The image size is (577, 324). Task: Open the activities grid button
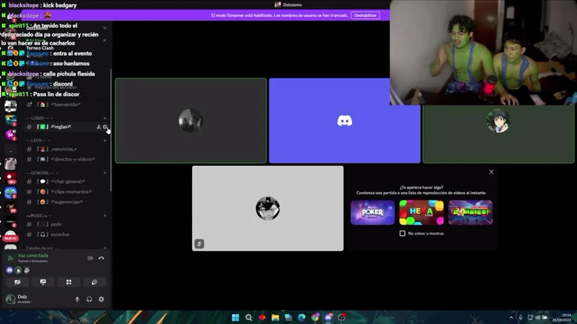(69, 282)
